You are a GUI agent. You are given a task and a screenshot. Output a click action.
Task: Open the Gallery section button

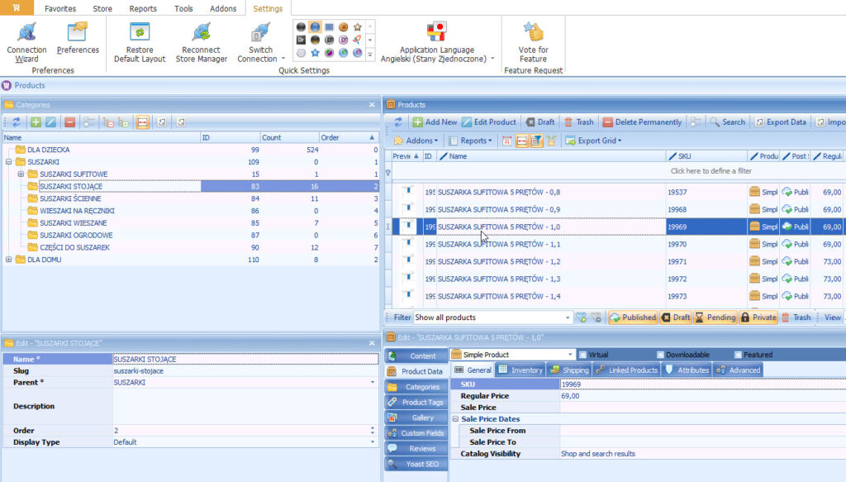click(416, 418)
